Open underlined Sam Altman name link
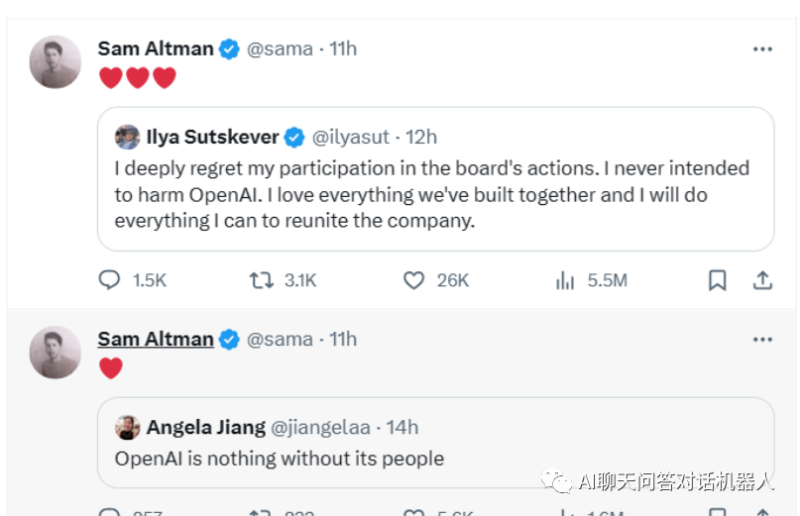This screenshot has width=800, height=516. [x=156, y=339]
